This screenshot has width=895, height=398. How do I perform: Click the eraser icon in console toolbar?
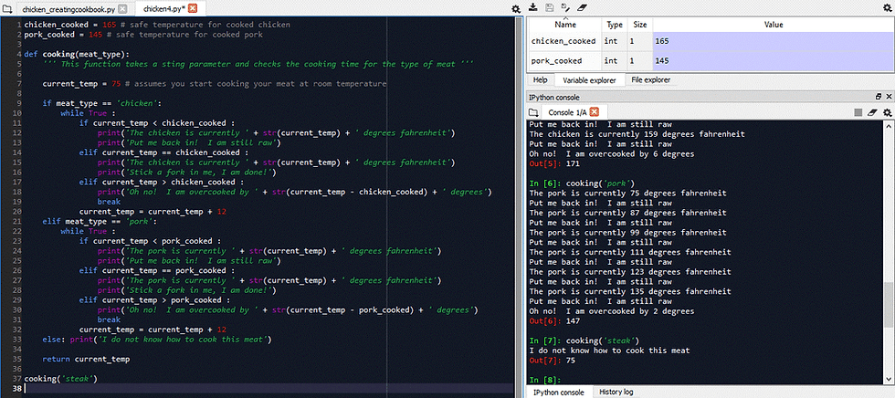click(x=872, y=112)
